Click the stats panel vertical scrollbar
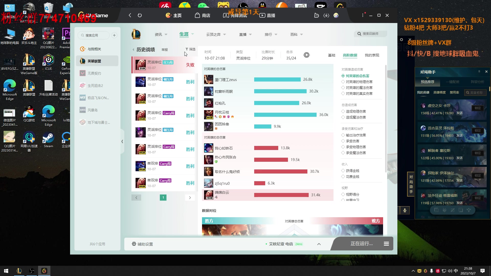The height and width of the screenshot is (276, 491). [x=386, y=119]
